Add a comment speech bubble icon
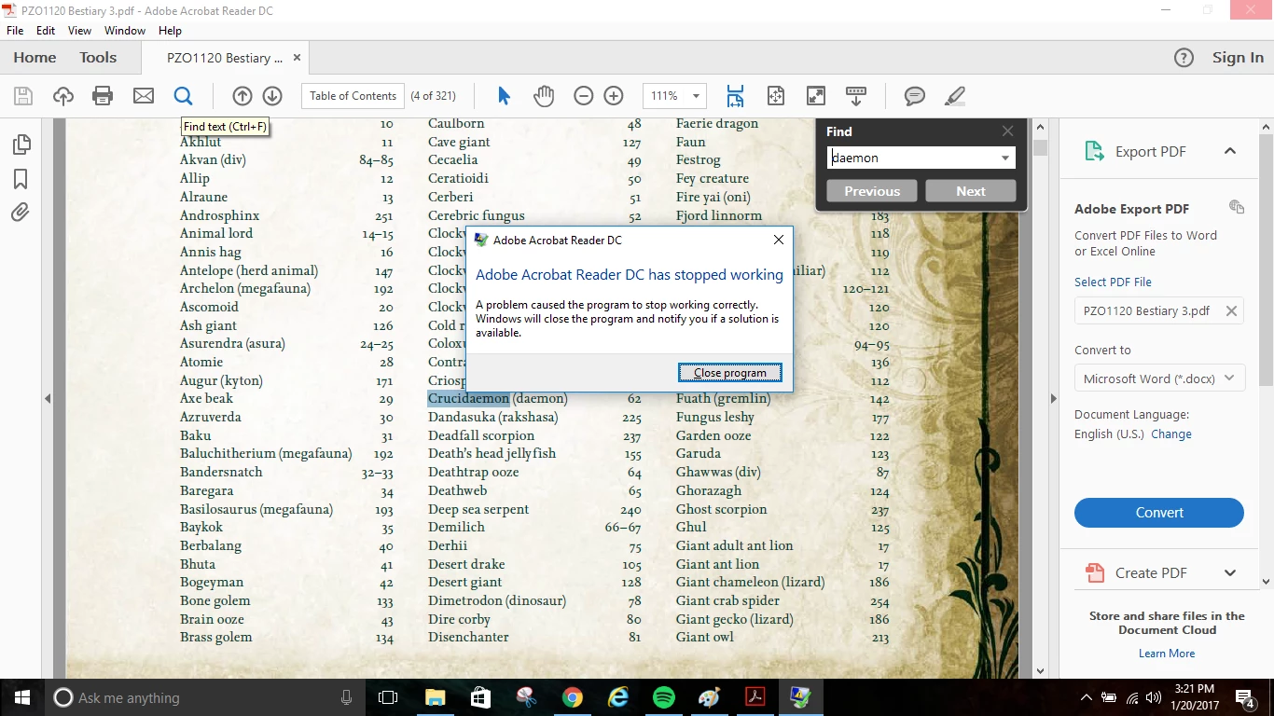 click(915, 96)
